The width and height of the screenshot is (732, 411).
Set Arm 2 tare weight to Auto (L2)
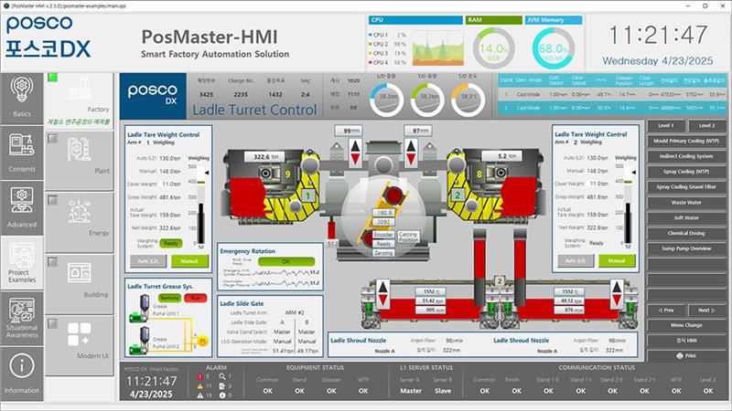tap(576, 260)
